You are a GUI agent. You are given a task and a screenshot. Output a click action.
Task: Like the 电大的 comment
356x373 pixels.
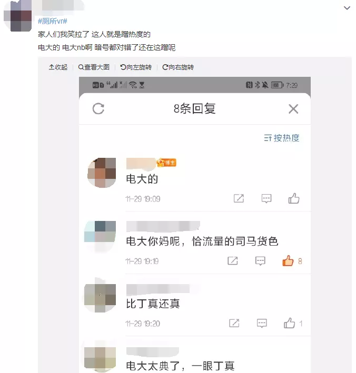pos(294,198)
